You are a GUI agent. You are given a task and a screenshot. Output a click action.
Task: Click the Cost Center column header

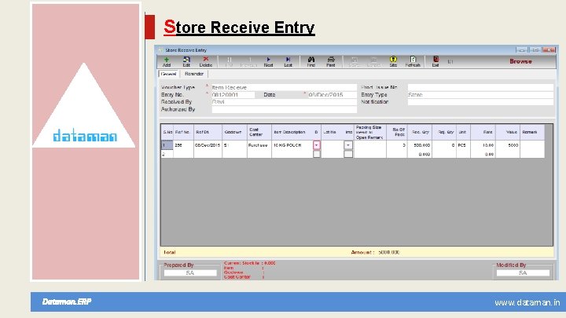(x=259, y=132)
